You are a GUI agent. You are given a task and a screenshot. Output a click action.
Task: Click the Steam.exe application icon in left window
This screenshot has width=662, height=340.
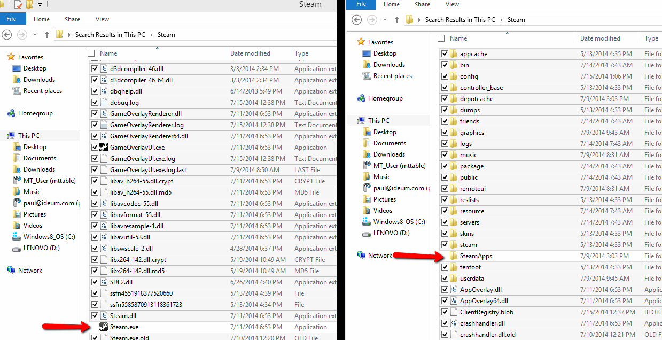104,327
